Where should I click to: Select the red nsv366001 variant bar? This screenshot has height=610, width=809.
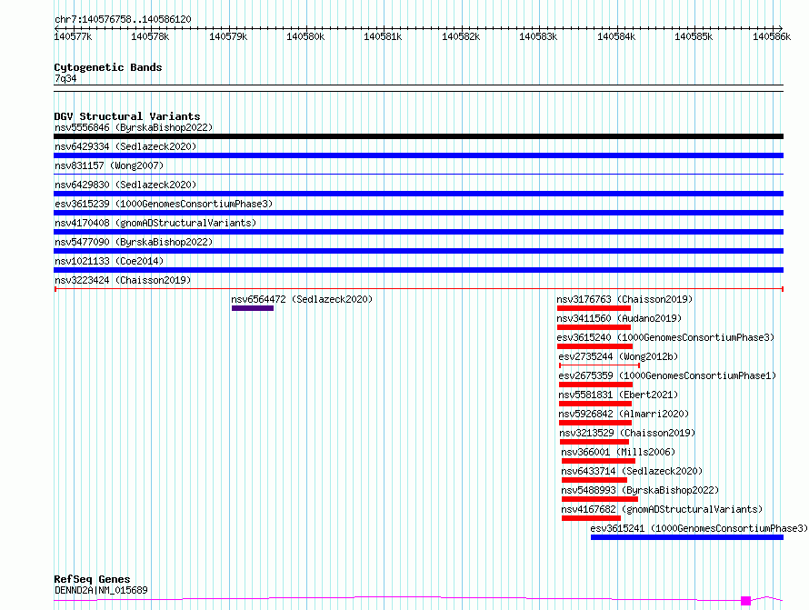[598, 461]
